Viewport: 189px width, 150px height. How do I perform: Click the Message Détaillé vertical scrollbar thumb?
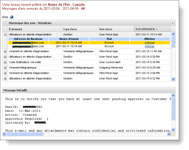pos(173,109)
